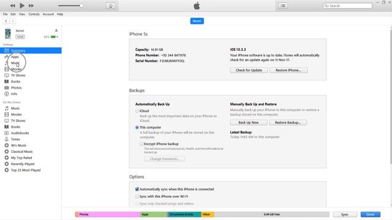
Task: Click Other segment in storage bar
Action: (208, 215)
